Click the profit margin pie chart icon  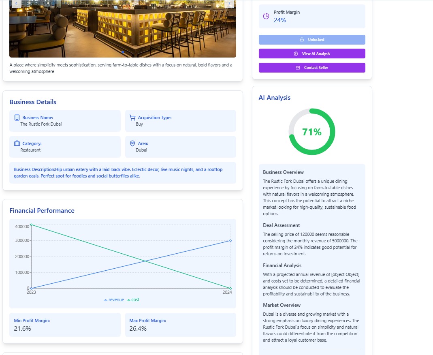click(266, 16)
